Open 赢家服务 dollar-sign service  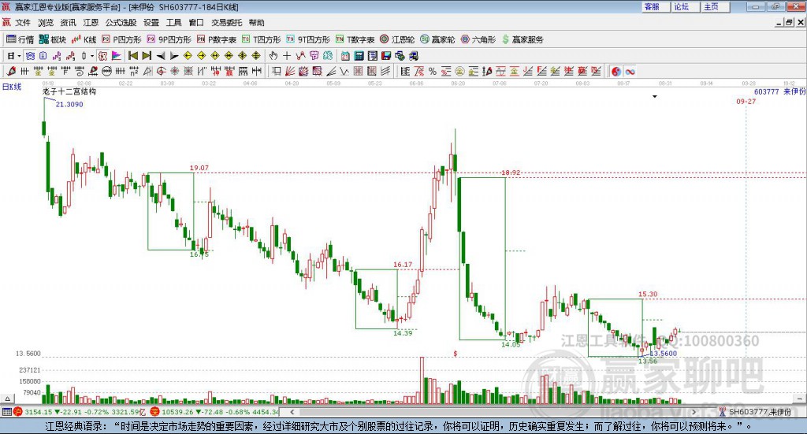[523, 39]
